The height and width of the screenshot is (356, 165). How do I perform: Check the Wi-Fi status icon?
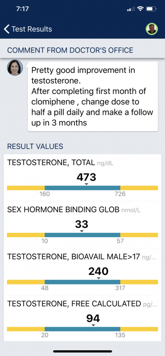[140, 9]
